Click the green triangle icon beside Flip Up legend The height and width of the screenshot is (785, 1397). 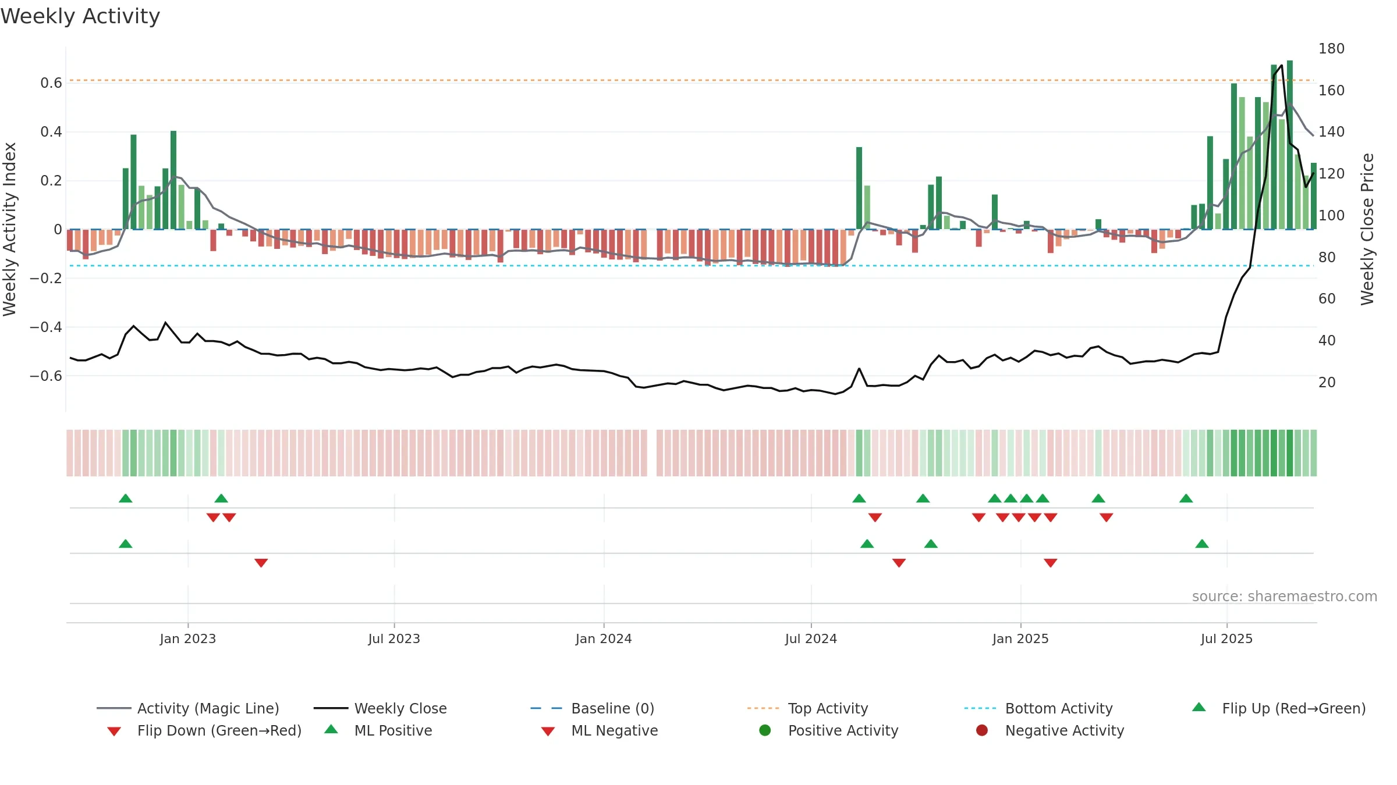pyautogui.click(x=1199, y=707)
